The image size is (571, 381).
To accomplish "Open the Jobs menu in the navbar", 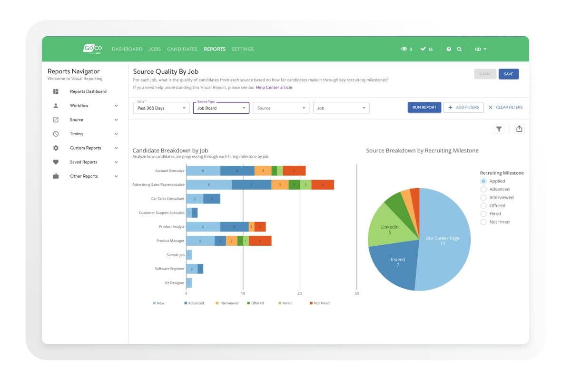I will 155,49.
